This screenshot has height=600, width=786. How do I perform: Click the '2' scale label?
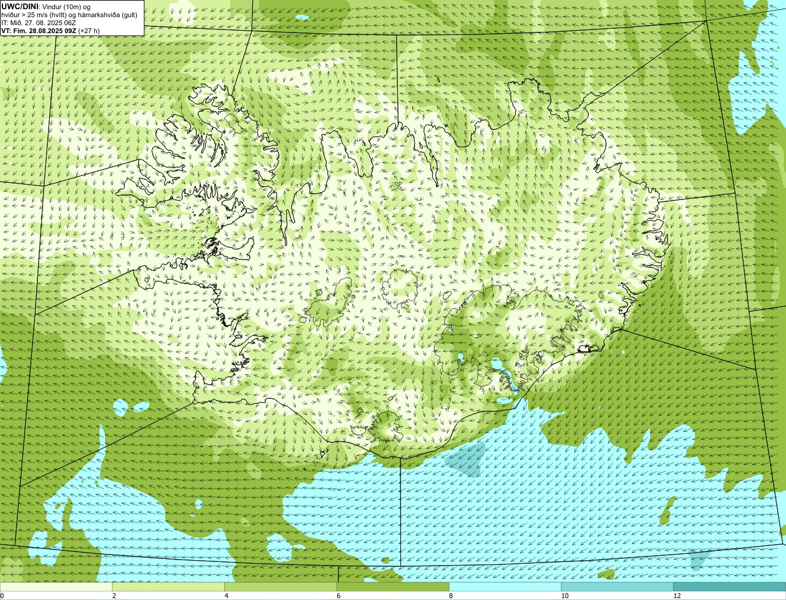coord(114,596)
